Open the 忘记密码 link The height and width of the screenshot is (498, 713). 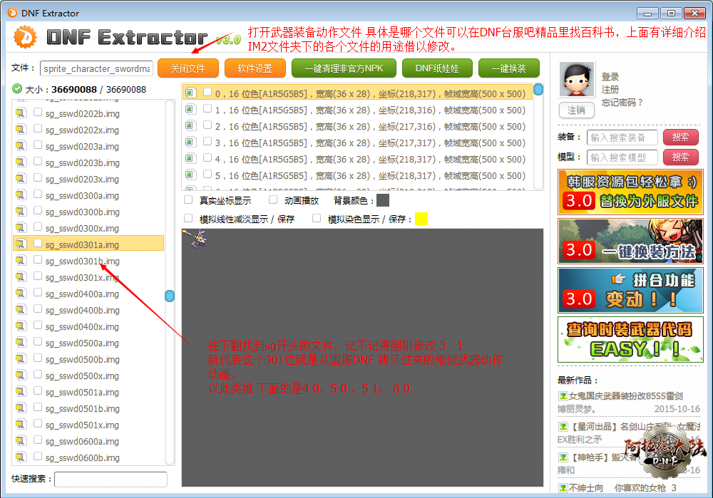[622, 102]
